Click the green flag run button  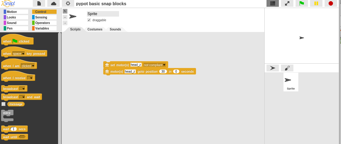click(x=301, y=3)
